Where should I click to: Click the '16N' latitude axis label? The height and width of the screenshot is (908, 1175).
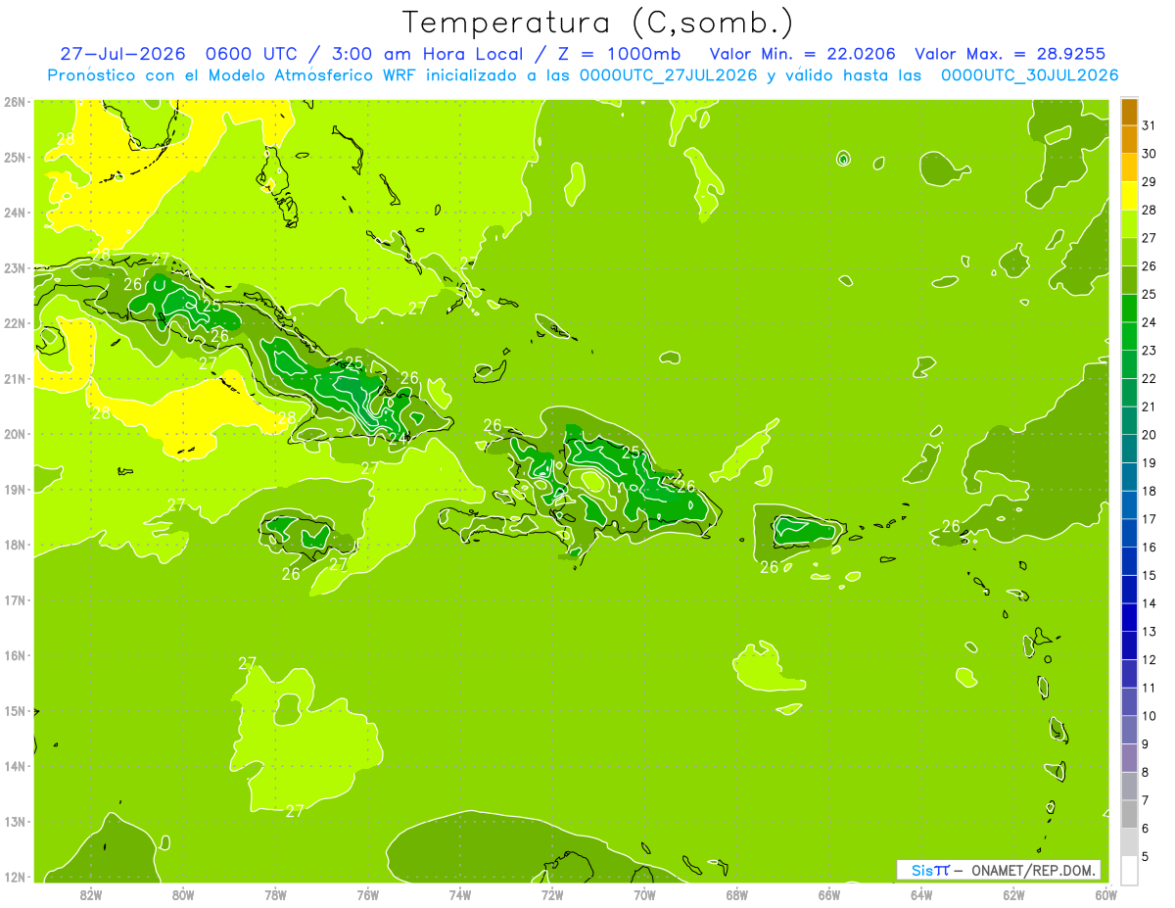pyautogui.click(x=14, y=655)
